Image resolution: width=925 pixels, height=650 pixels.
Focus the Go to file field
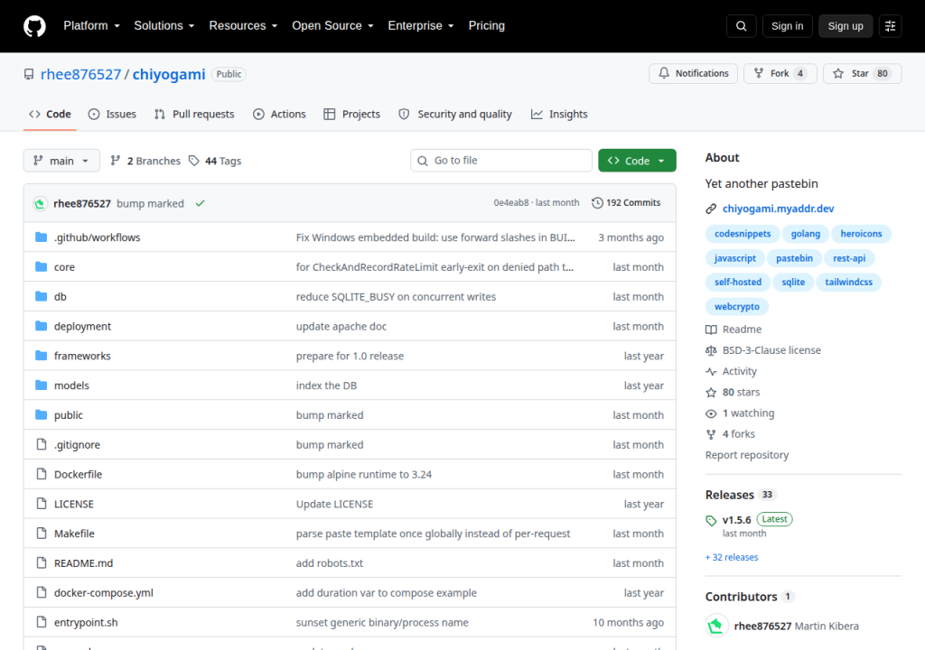pyautogui.click(x=501, y=161)
